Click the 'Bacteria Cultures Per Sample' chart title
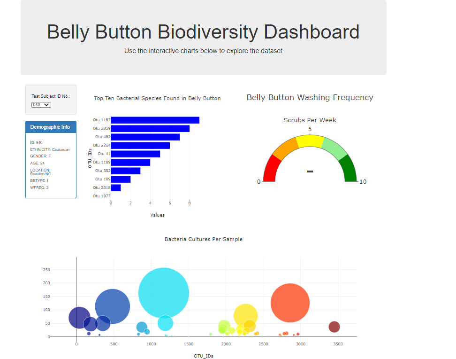The image size is (456, 359). coord(203,239)
